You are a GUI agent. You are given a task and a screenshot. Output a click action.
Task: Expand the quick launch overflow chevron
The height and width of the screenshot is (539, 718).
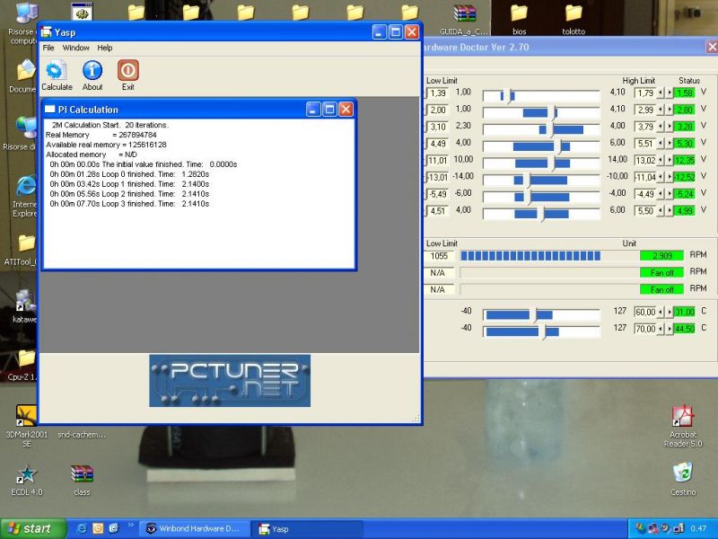click(130, 525)
